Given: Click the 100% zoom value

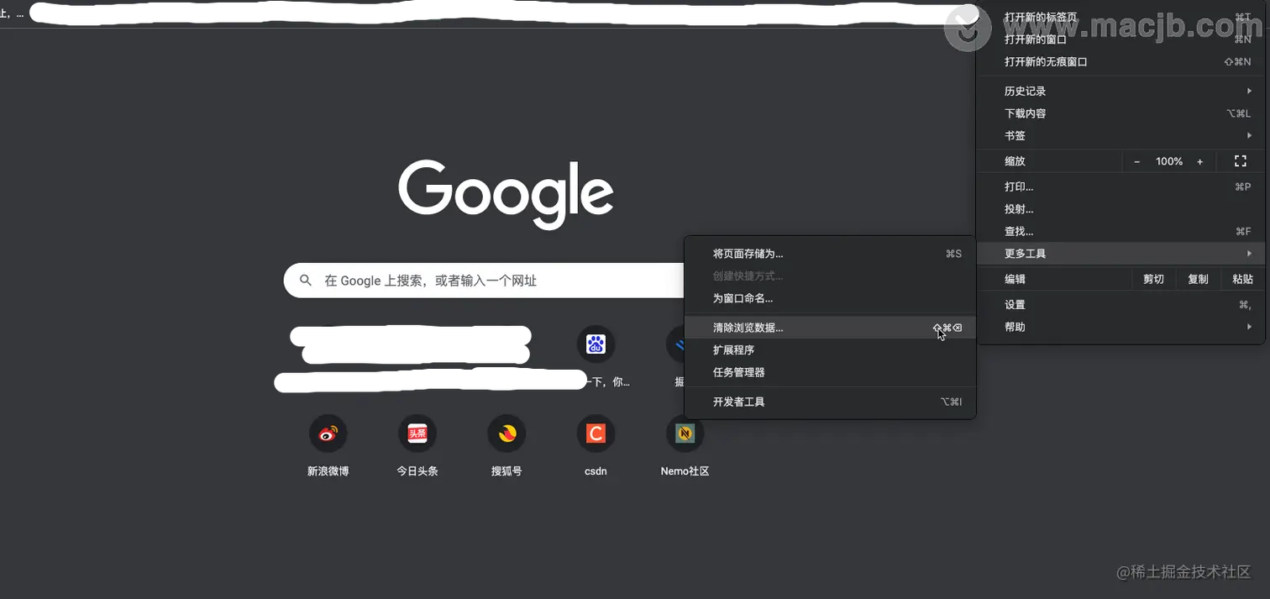Looking at the screenshot, I should tap(1168, 161).
